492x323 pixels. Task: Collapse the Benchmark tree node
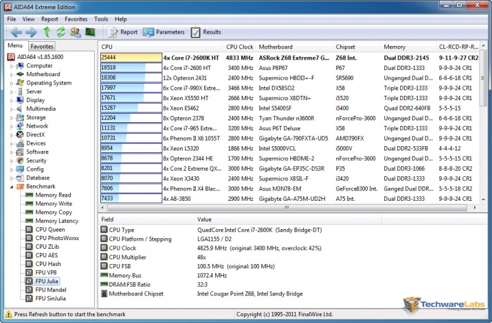tap(12, 187)
